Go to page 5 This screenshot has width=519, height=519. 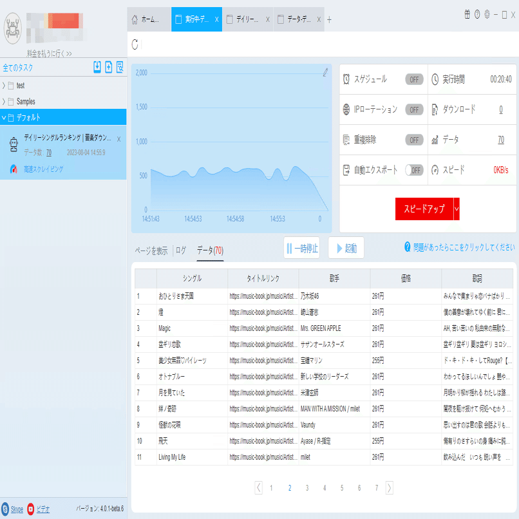coord(342,488)
